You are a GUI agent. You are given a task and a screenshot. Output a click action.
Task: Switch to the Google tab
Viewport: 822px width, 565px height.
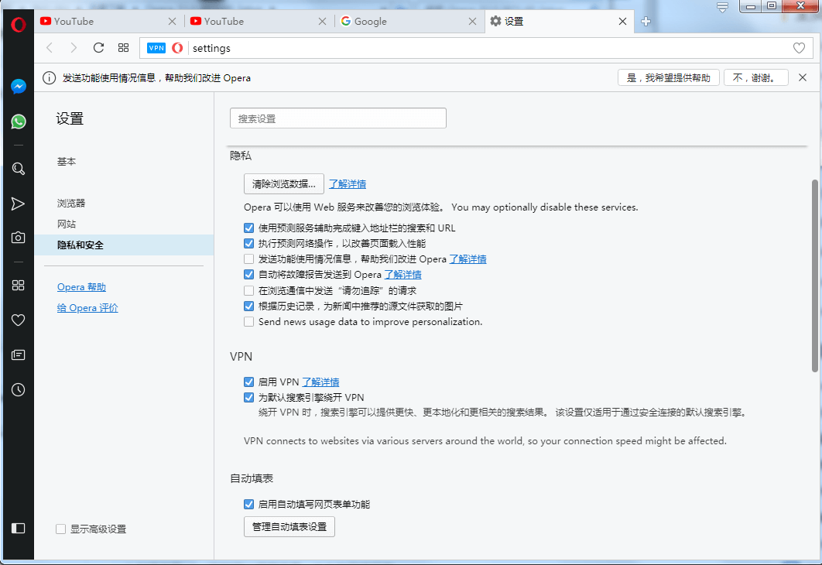click(x=409, y=22)
